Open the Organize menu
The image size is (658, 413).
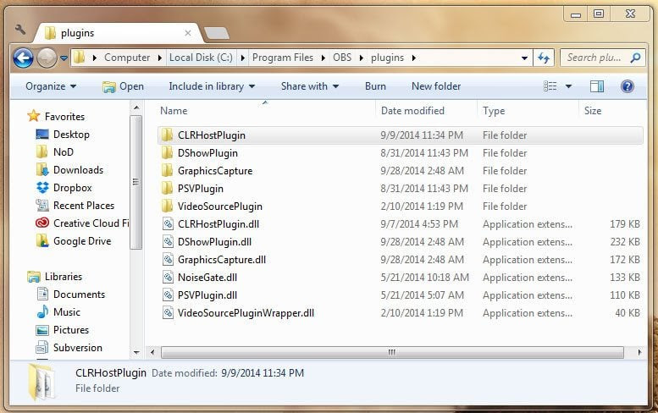coord(51,86)
